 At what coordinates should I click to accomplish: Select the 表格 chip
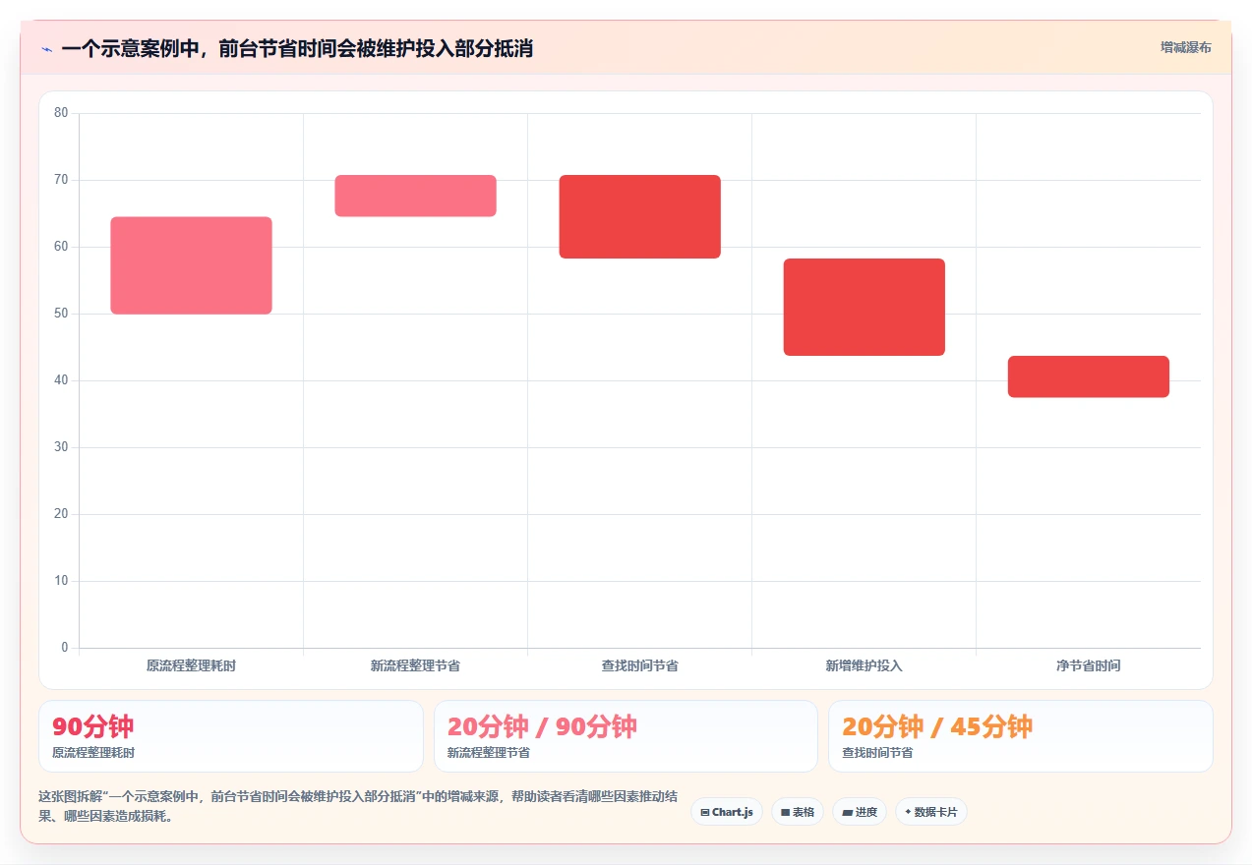[x=798, y=812]
